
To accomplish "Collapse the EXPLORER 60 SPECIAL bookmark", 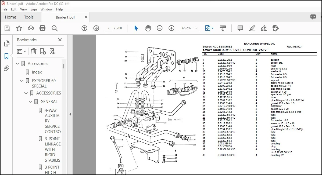I will click(x=22, y=81).
